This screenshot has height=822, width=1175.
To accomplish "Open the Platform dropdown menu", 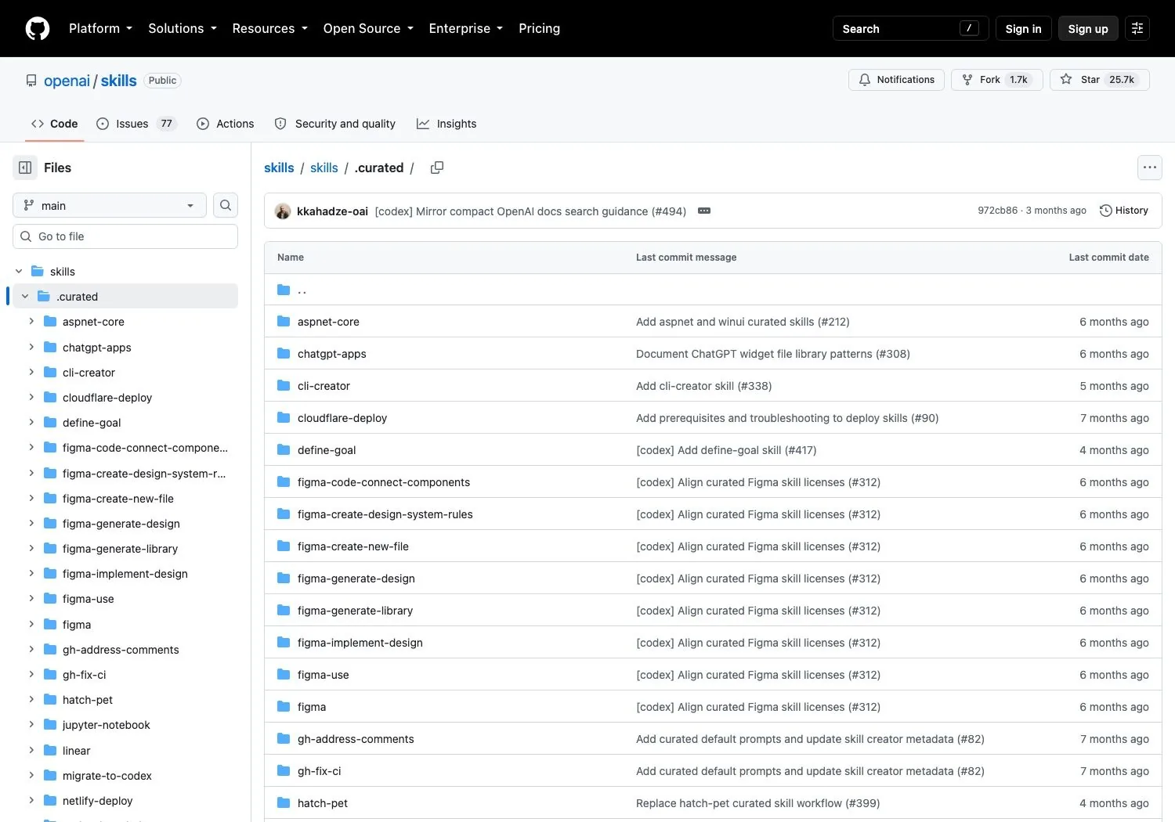I will pos(101,29).
